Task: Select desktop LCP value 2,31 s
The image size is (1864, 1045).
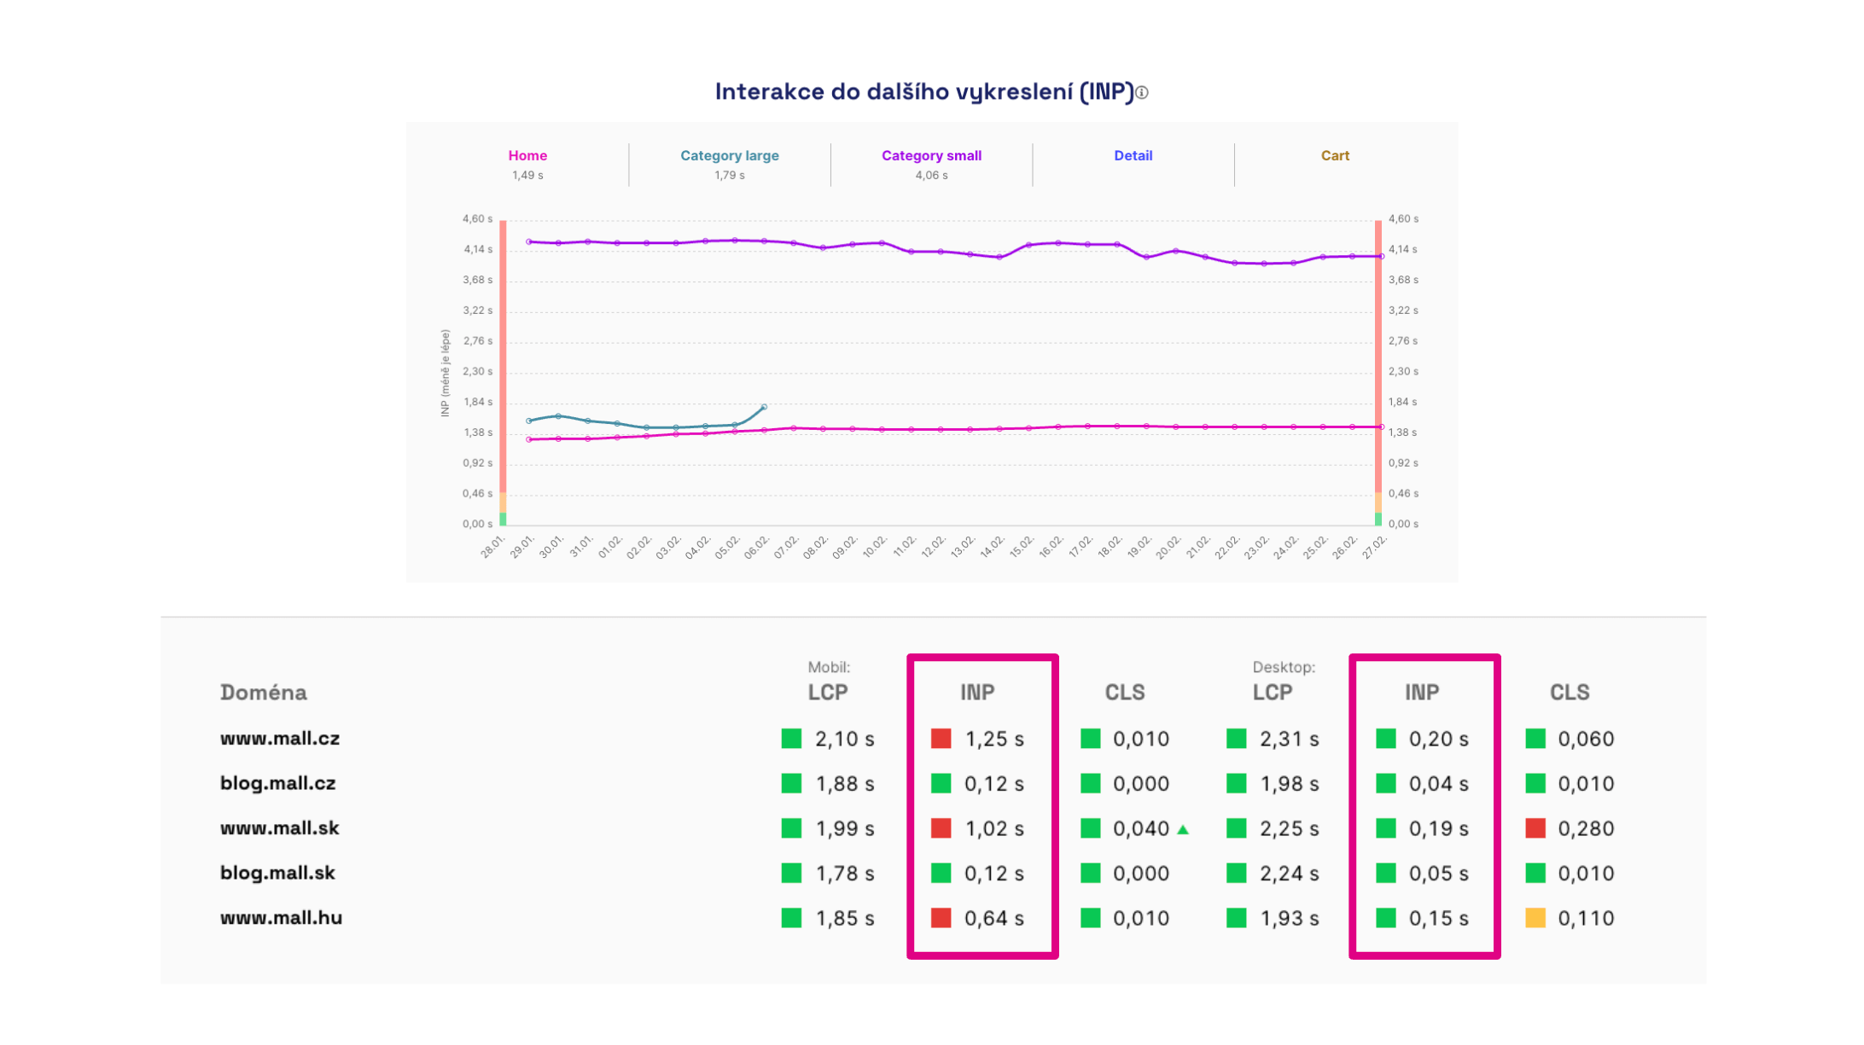Action: 1290,739
